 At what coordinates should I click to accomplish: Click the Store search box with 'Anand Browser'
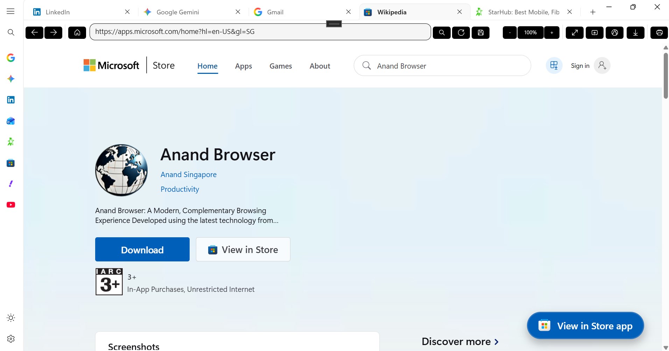(442, 65)
